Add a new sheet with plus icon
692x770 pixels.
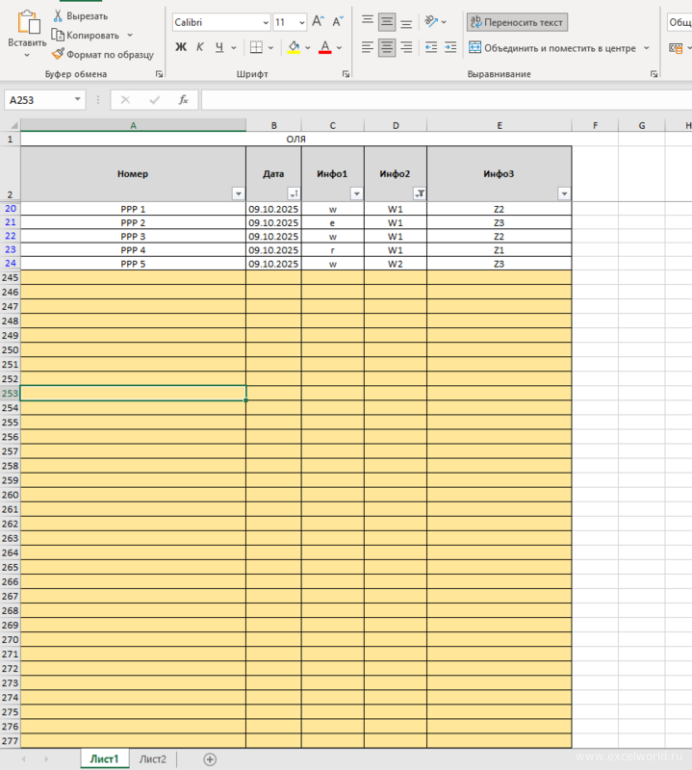click(x=210, y=759)
